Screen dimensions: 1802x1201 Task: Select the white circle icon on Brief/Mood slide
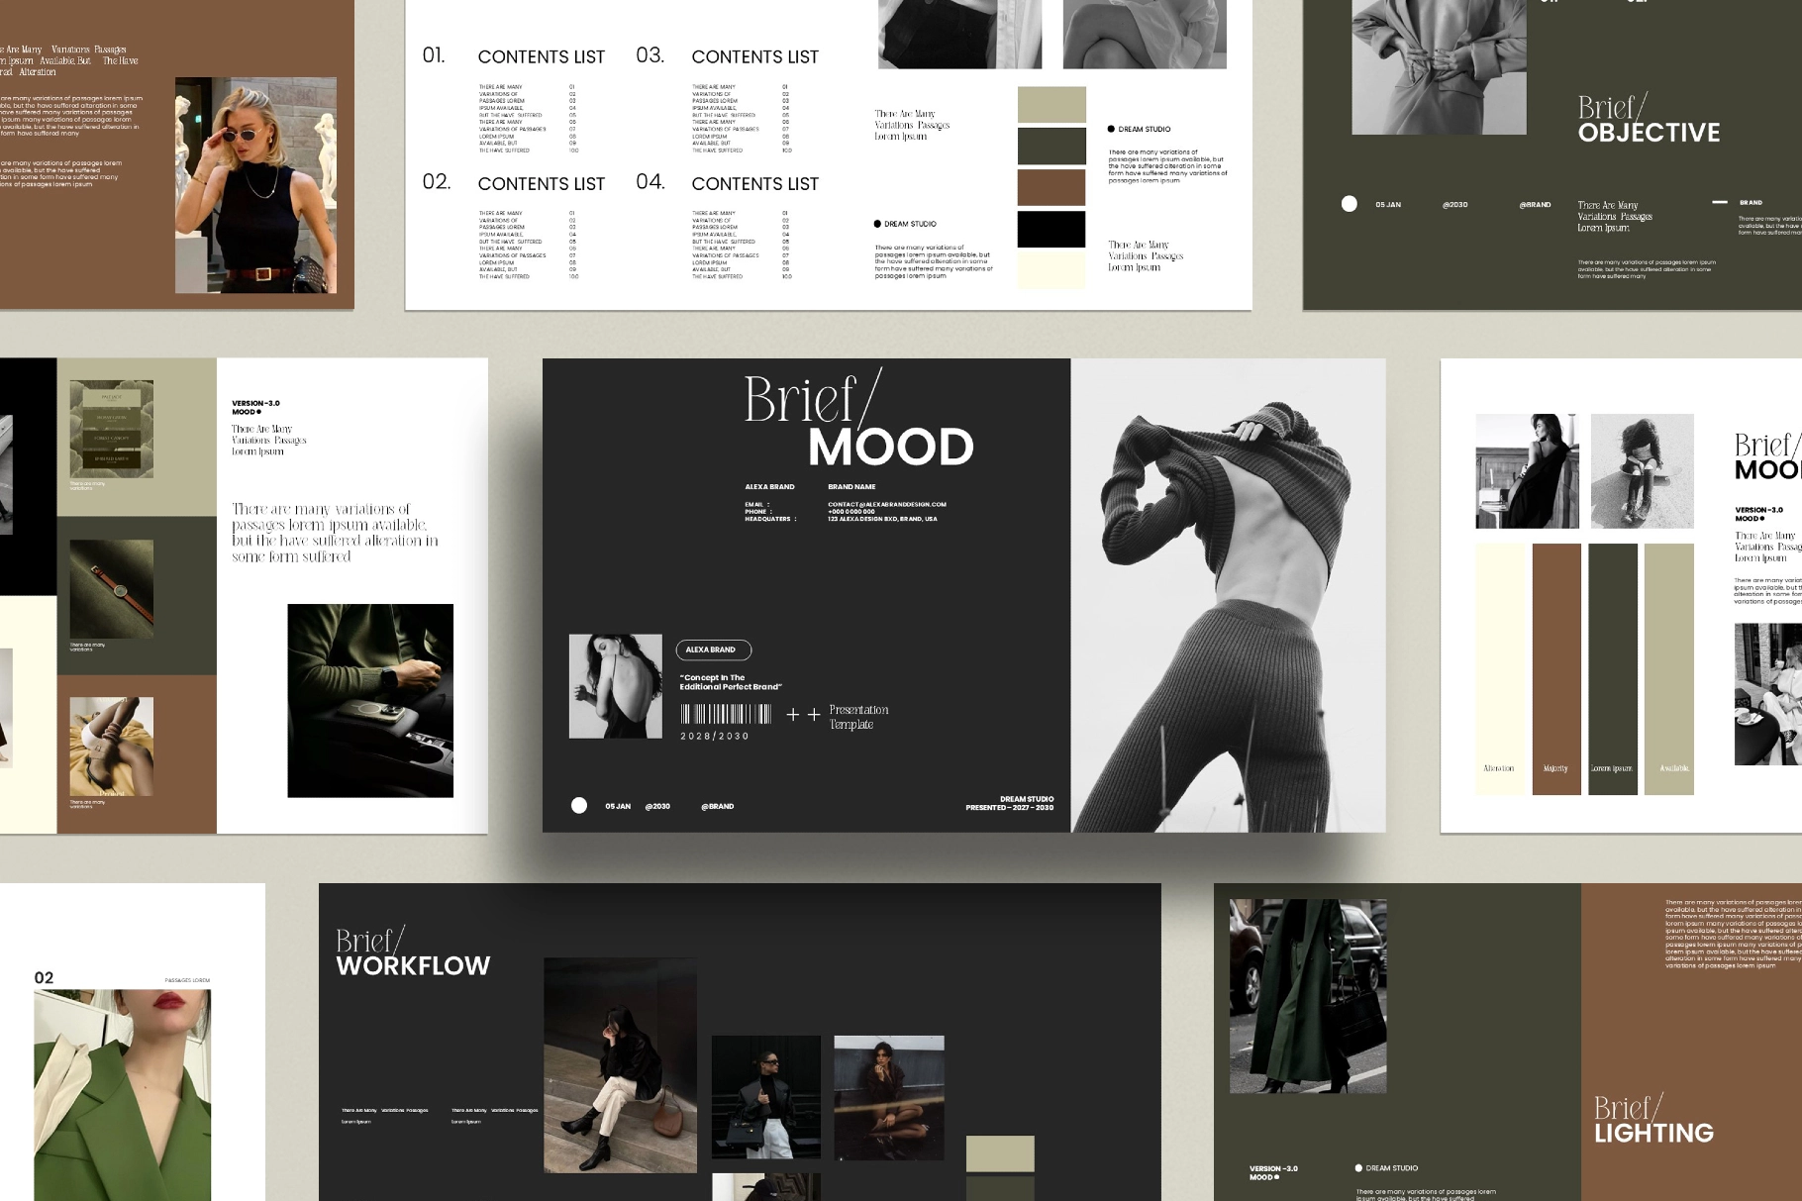point(579,805)
